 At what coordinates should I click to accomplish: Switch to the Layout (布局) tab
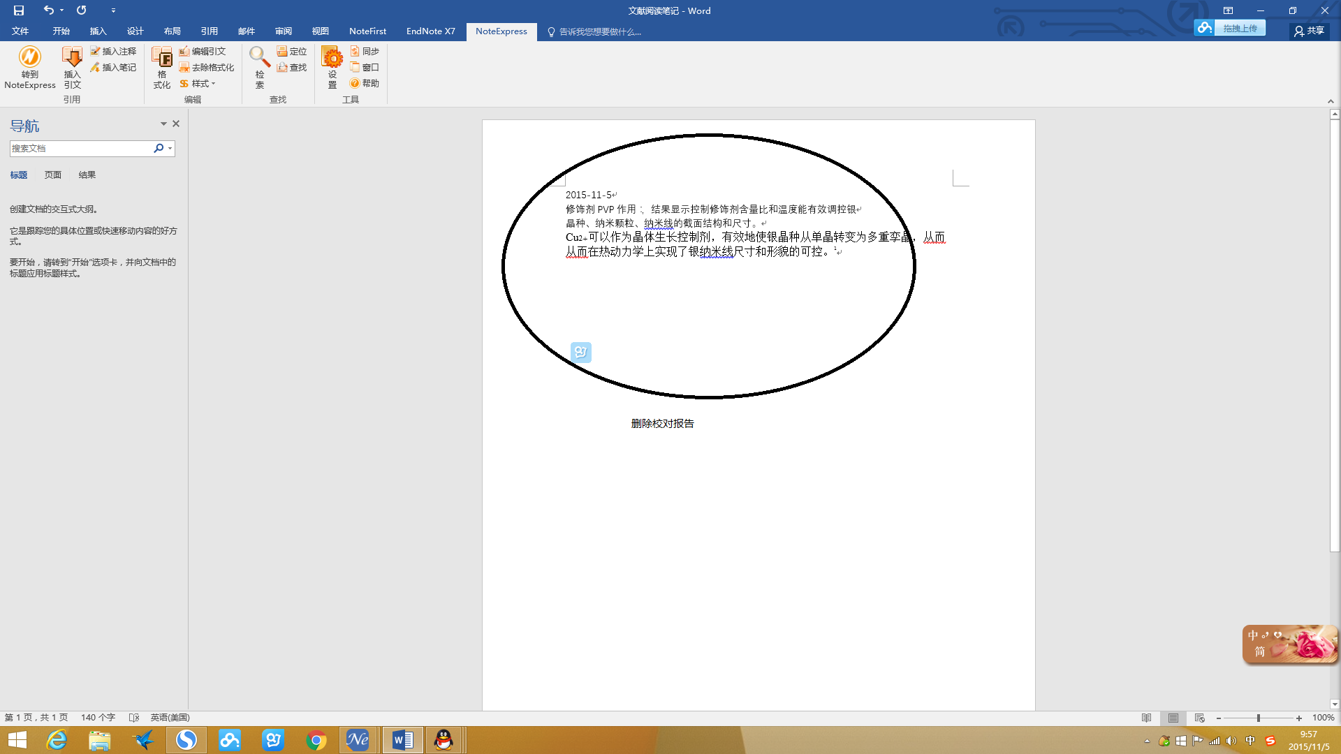pos(173,31)
